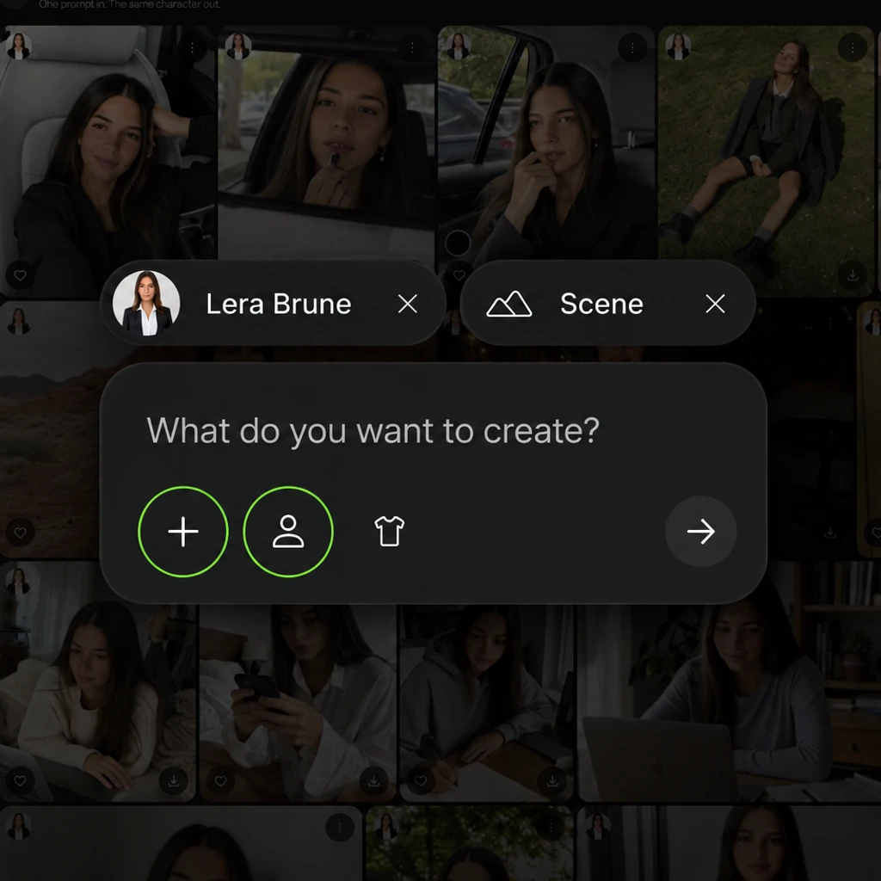Open the hoodie writing thumbnail

pos(487,702)
